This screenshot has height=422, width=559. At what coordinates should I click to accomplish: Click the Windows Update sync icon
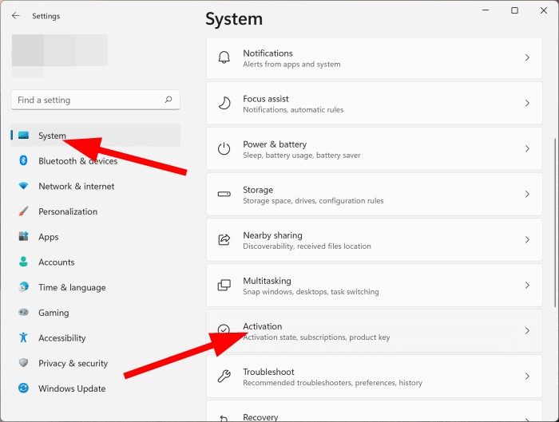pos(23,388)
